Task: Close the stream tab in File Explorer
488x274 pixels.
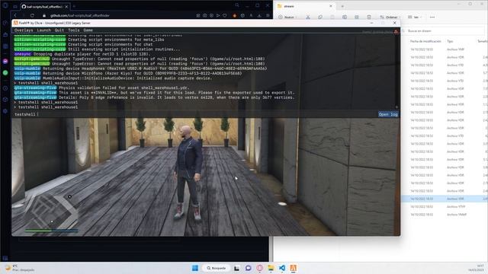Action: coord(331,6)
